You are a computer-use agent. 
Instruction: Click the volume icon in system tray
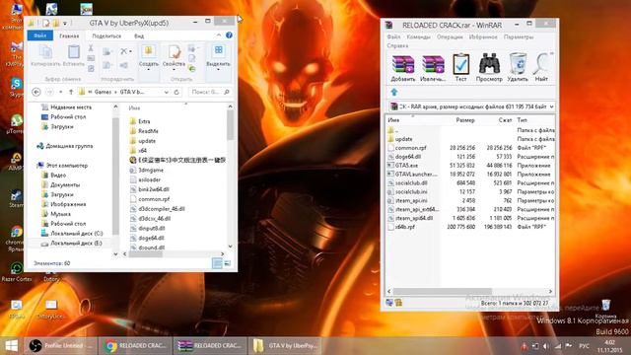coord(546,346)
